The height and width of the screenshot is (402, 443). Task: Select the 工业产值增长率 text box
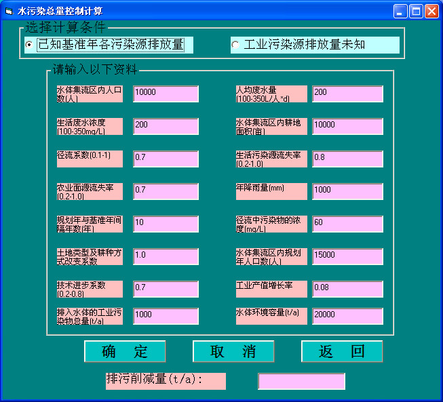(x=347, y=289)
